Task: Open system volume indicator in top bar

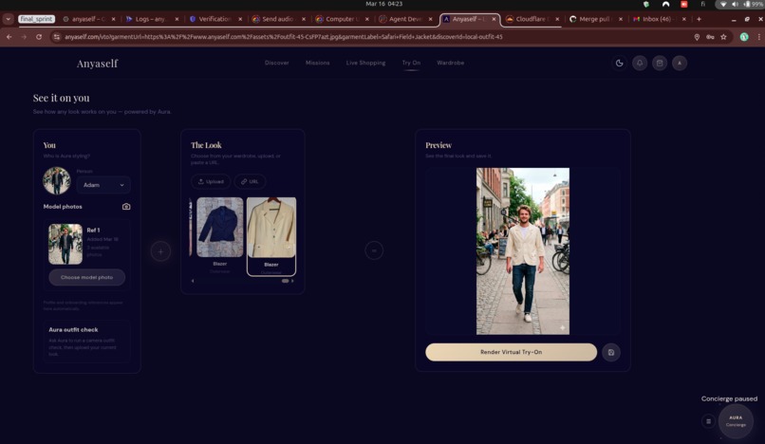Action: tap(735, 4)
